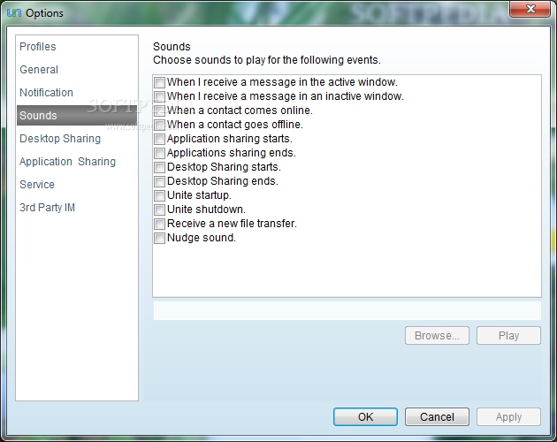Check 'When a contact goes offline'
The image size is (557, 442).
tap(159, 125)
